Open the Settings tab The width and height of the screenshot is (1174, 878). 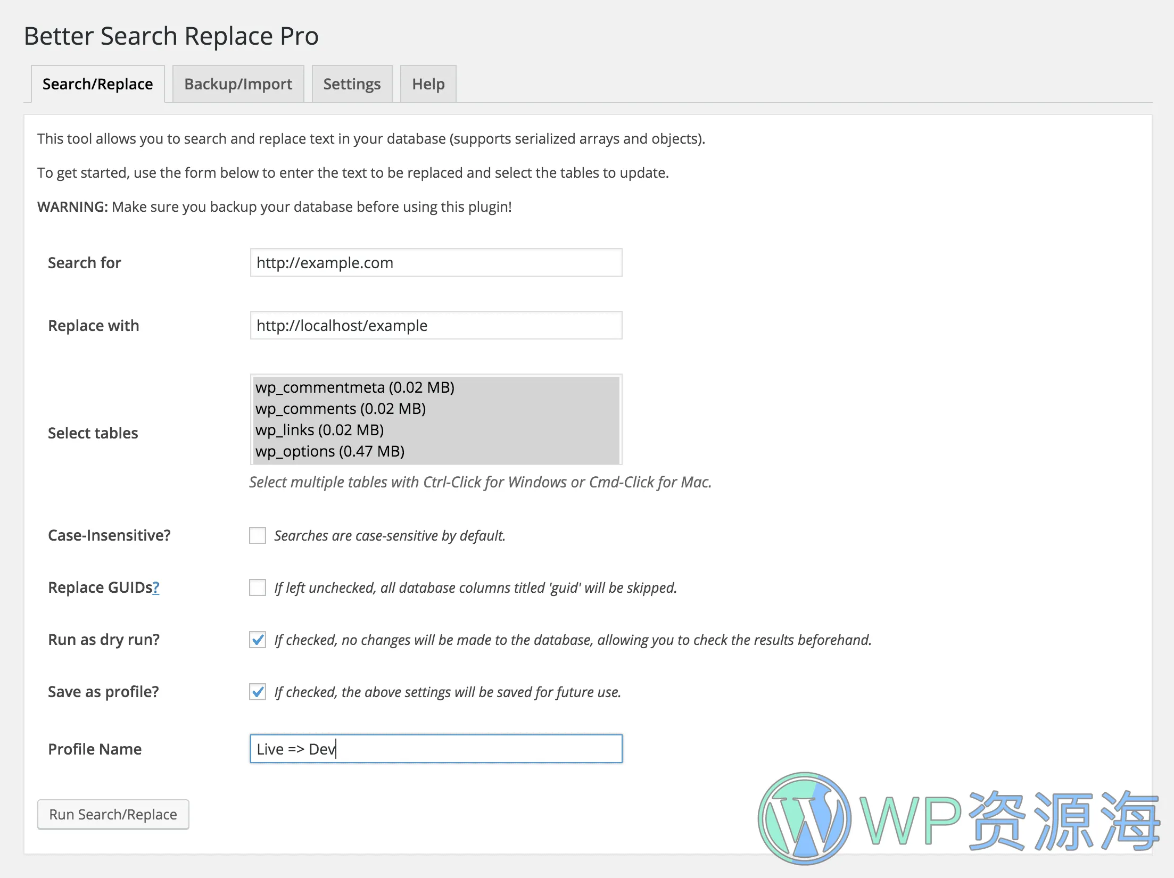[x=351, y=84]
